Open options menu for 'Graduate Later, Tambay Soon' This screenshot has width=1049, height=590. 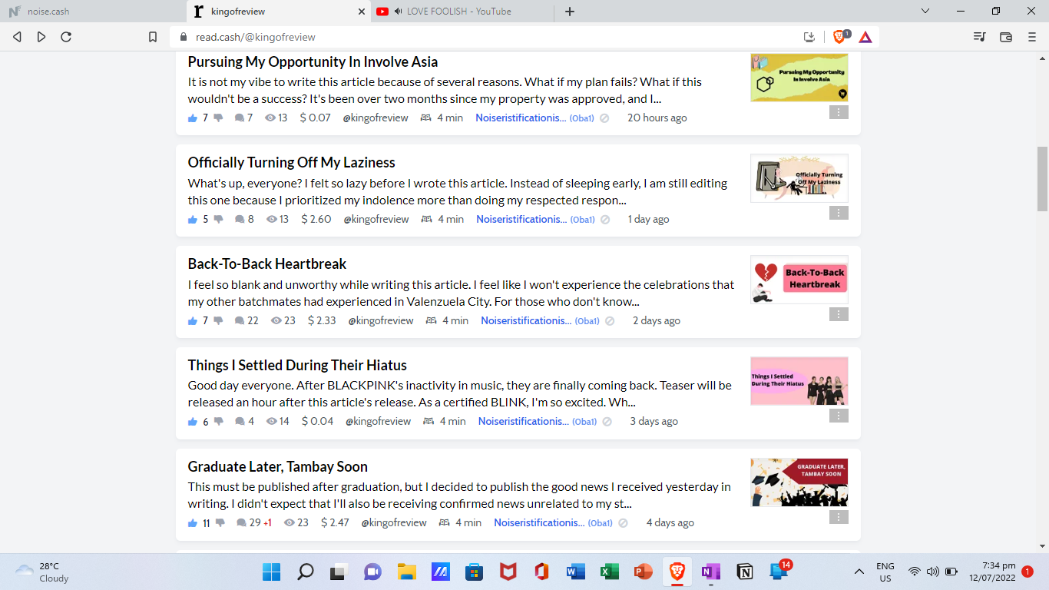point(839,517)
